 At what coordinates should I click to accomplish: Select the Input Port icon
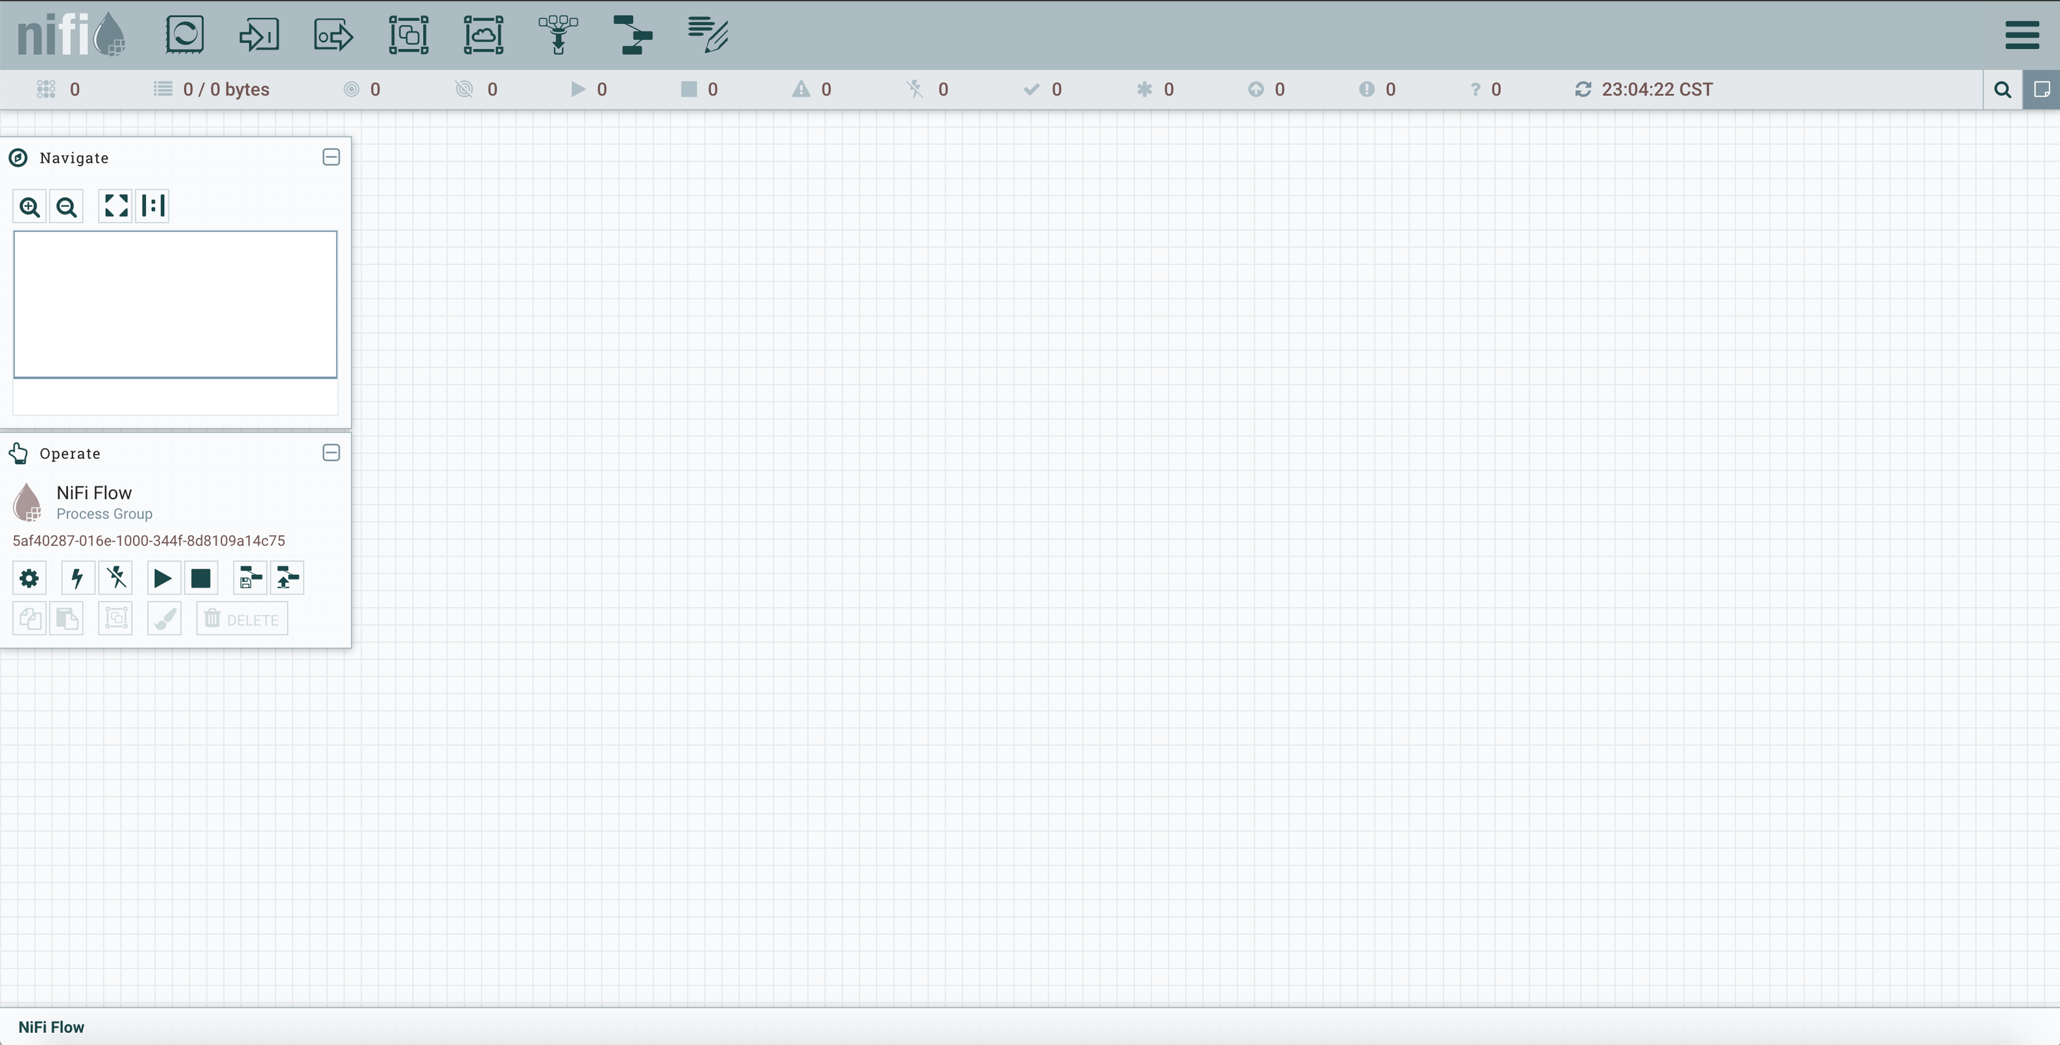click(x=259, y=35)
